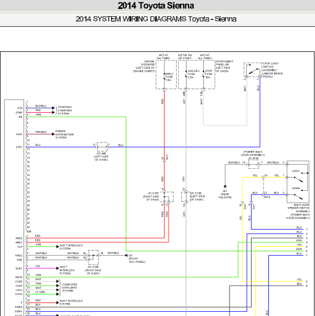Click the "J/C W19" junction connector label

(253, 158)
